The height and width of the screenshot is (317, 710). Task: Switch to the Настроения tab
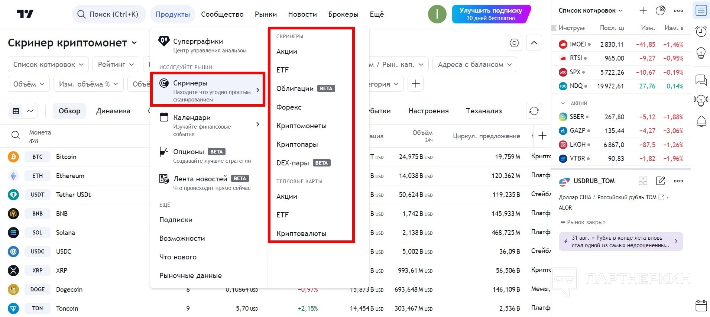point(428,111)
